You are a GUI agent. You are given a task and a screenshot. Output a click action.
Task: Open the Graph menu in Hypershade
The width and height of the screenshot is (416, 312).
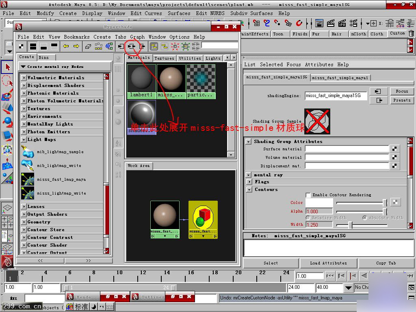[x=137, y=37]
